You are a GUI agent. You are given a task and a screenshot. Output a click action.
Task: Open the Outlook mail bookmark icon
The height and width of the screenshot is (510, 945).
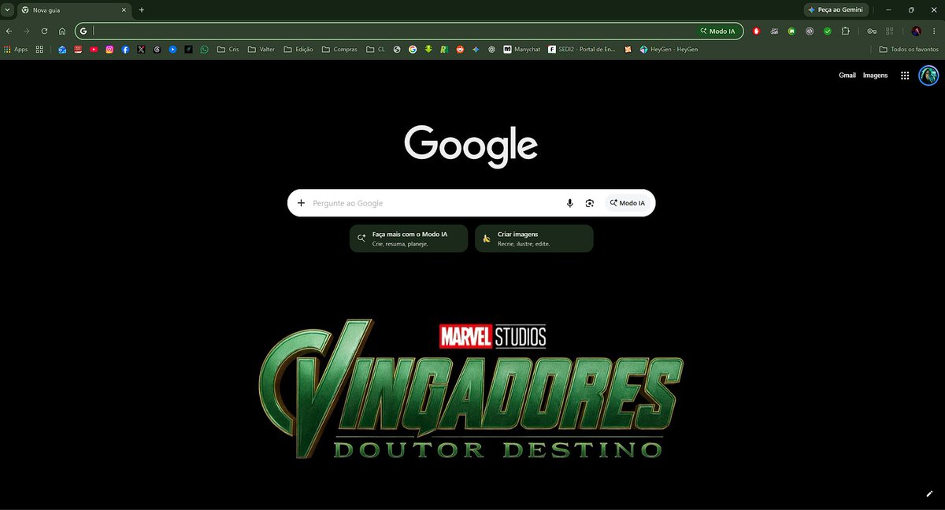[x=62, y=50]
